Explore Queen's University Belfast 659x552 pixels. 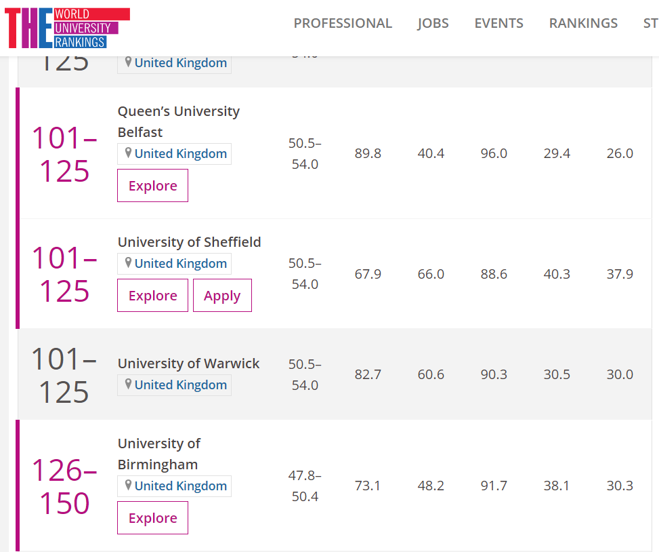(152, 186)
